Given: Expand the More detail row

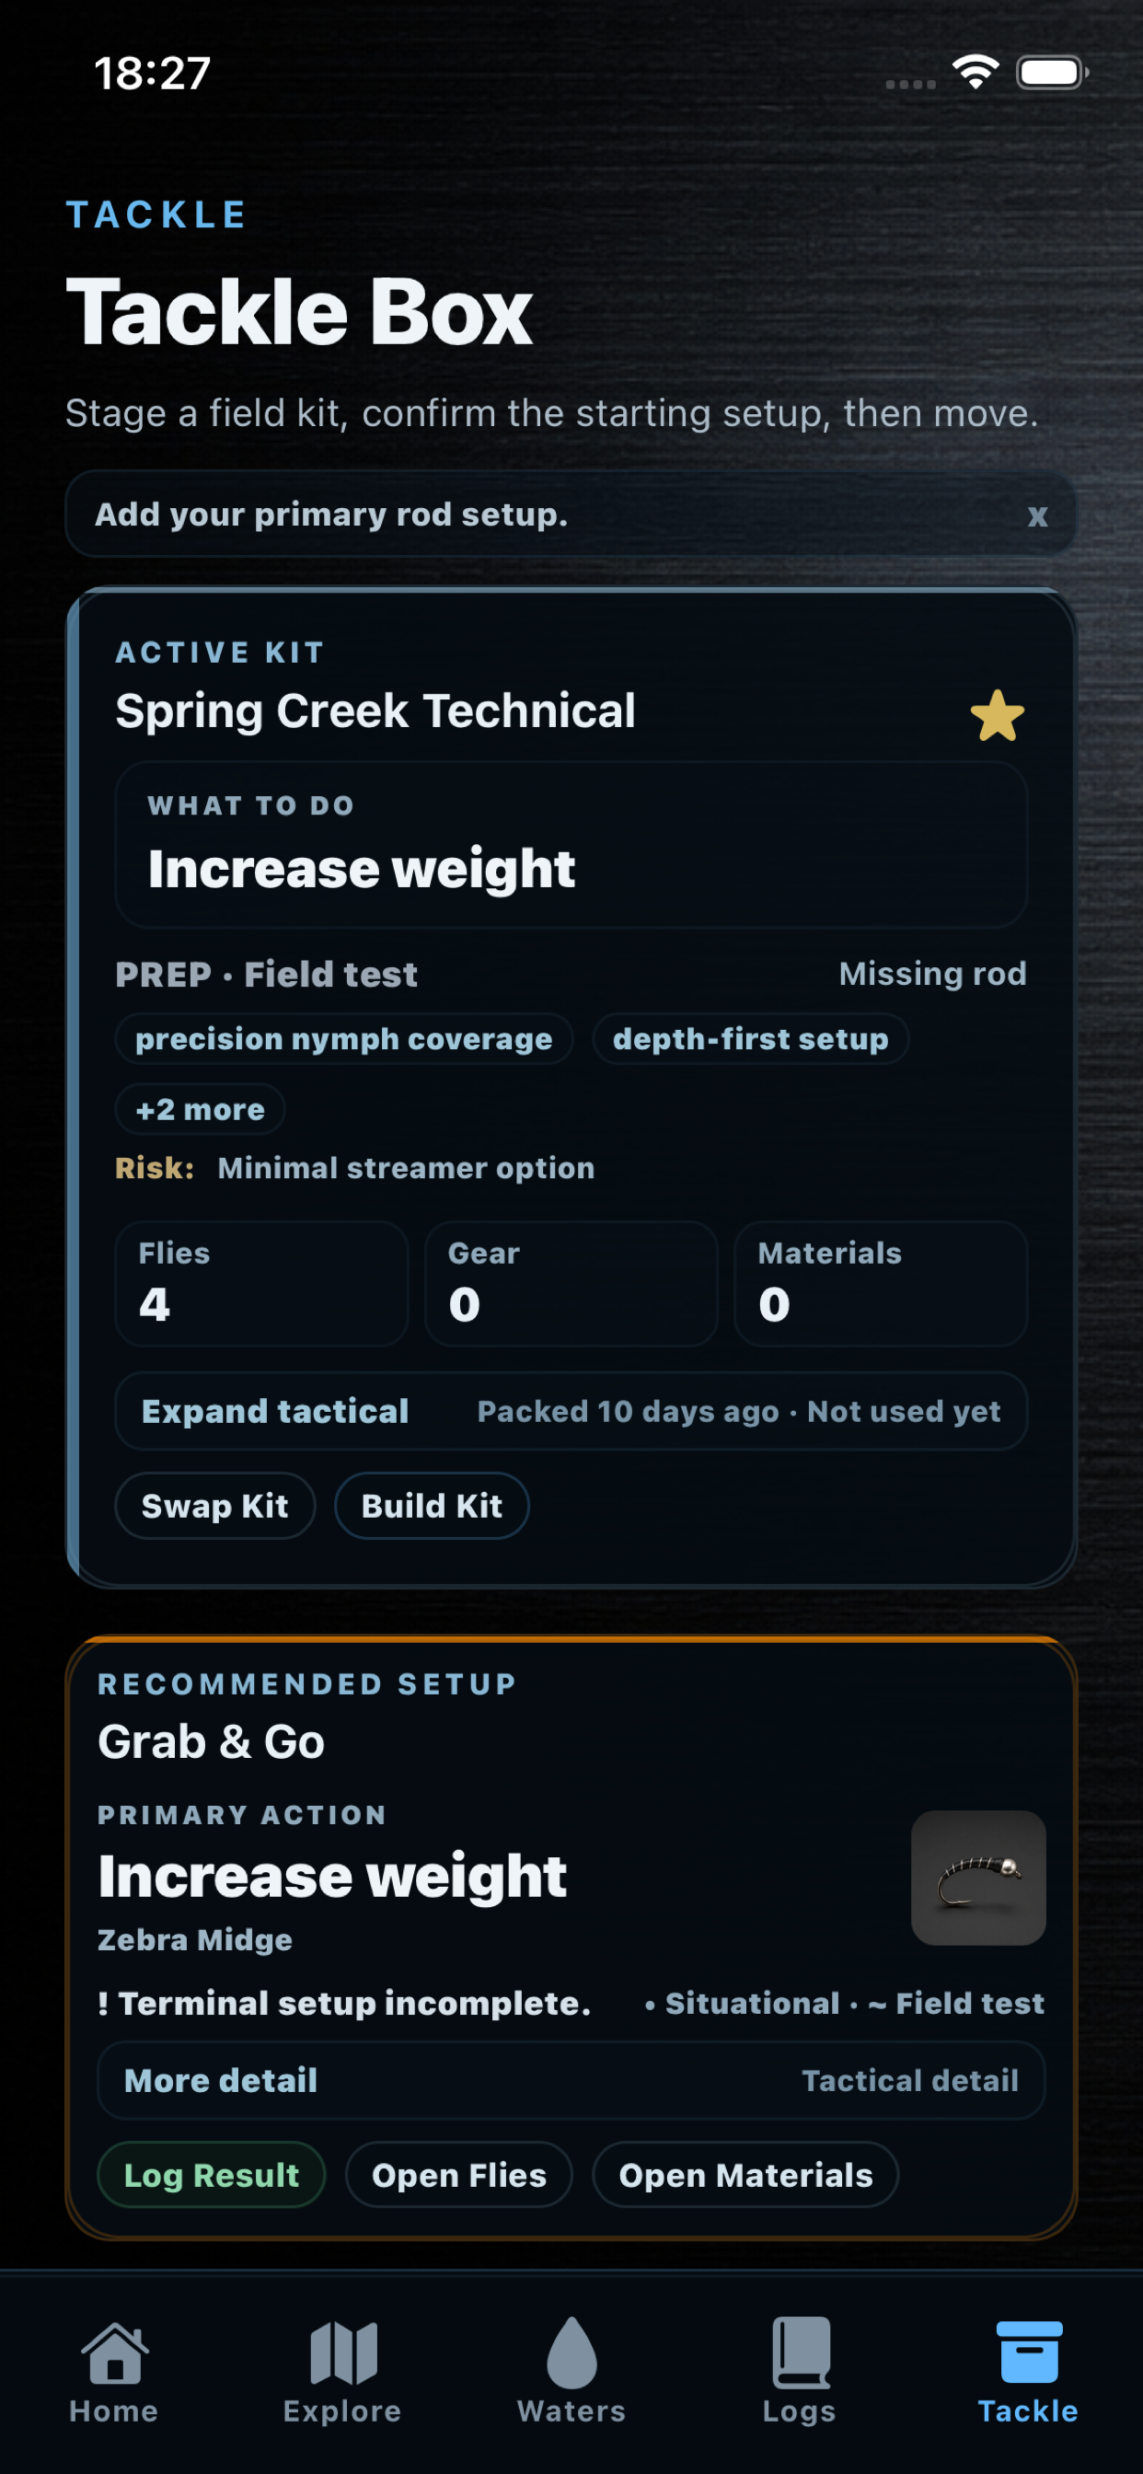Looking at the screenshot, I should (x=571, y=2080).
